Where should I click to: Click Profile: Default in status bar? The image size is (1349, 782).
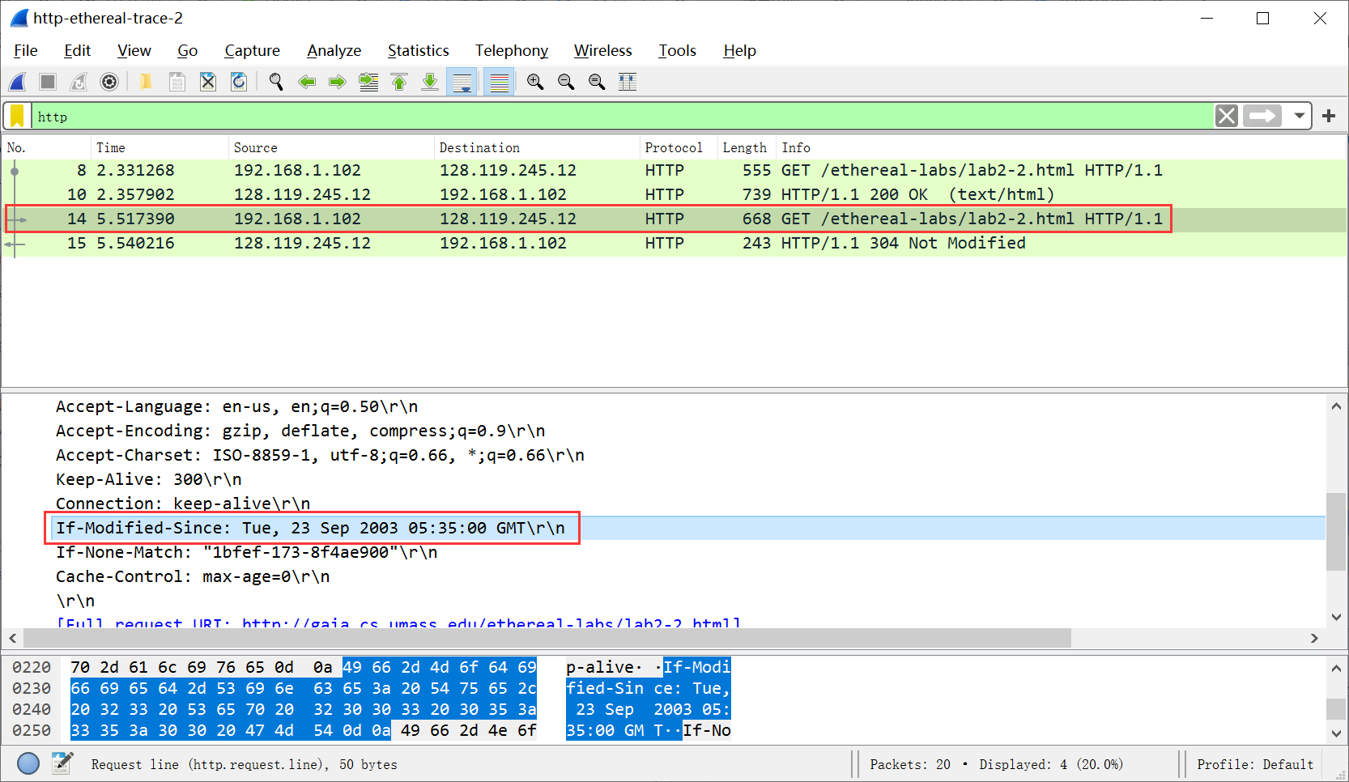click(1255, 764)
